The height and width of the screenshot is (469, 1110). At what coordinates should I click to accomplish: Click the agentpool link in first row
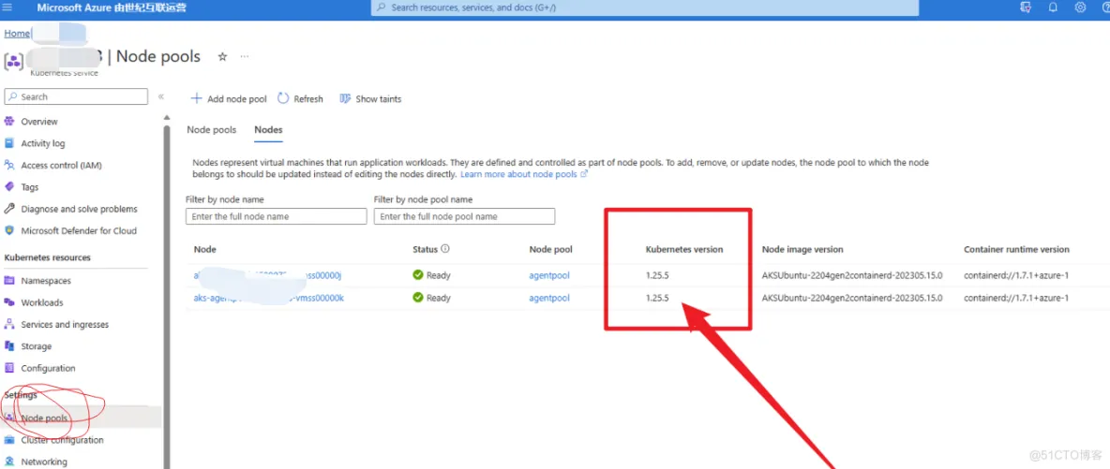click(x=548, y=275)
